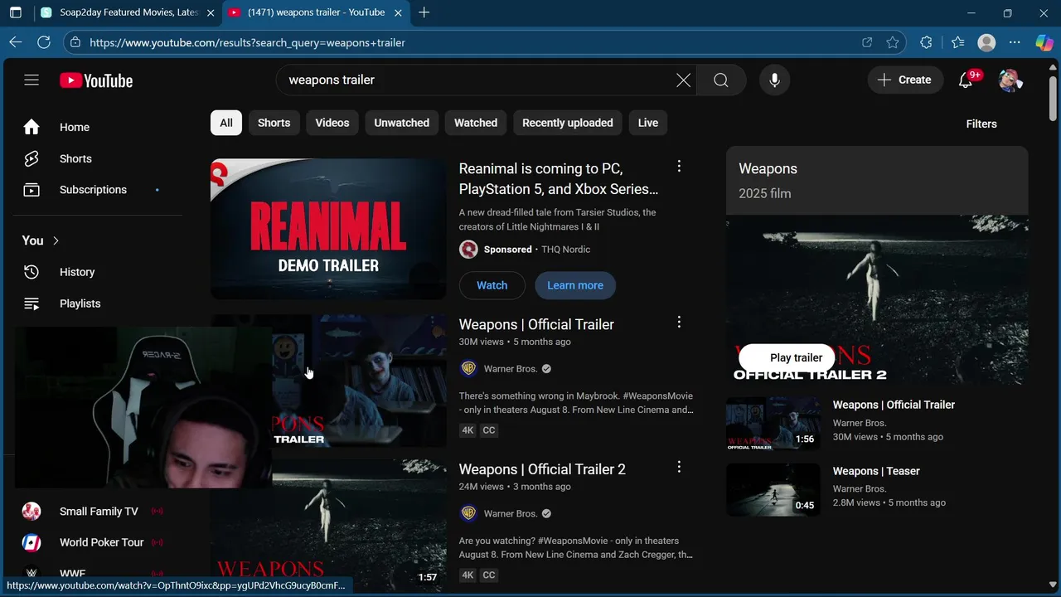Open panel Weapons | Official Trailer 1:56 thumbnail

click(x=773, y=424)
